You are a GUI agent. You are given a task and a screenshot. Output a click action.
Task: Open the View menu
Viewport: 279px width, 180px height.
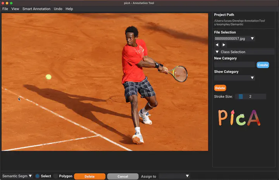coord(15,9)
